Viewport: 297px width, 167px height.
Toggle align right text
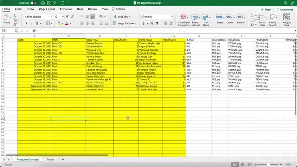93,23
